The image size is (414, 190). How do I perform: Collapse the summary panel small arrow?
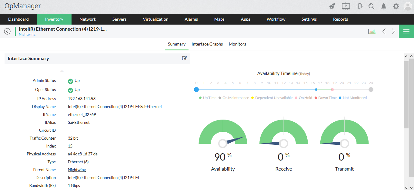62,71
